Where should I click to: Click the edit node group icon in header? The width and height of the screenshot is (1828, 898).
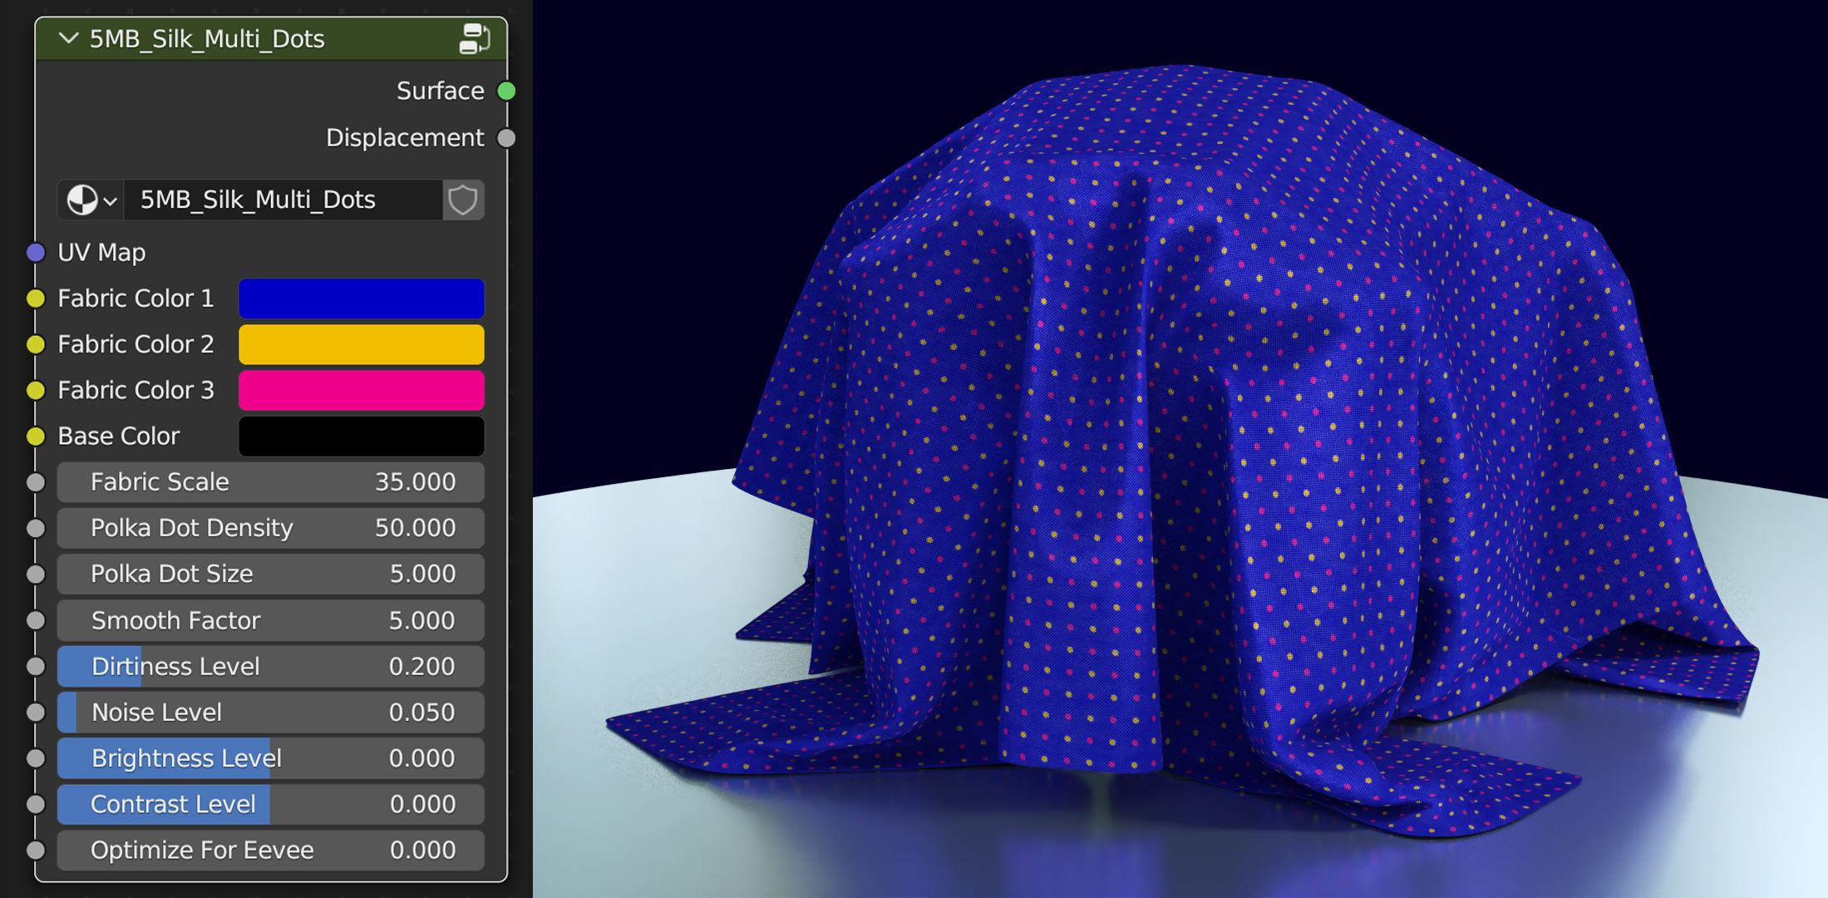[x=475, y=37]
